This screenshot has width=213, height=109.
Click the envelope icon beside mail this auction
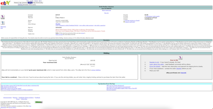124,21
